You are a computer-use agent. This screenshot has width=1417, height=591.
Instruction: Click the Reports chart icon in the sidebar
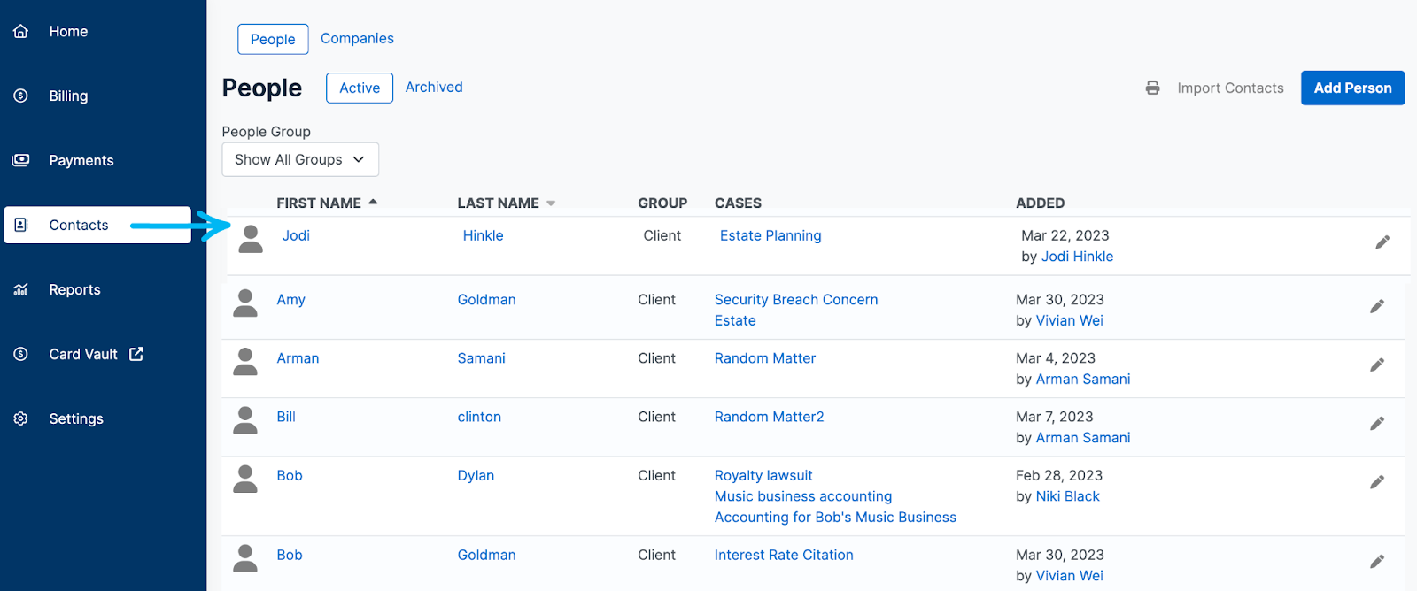(21, 289)
